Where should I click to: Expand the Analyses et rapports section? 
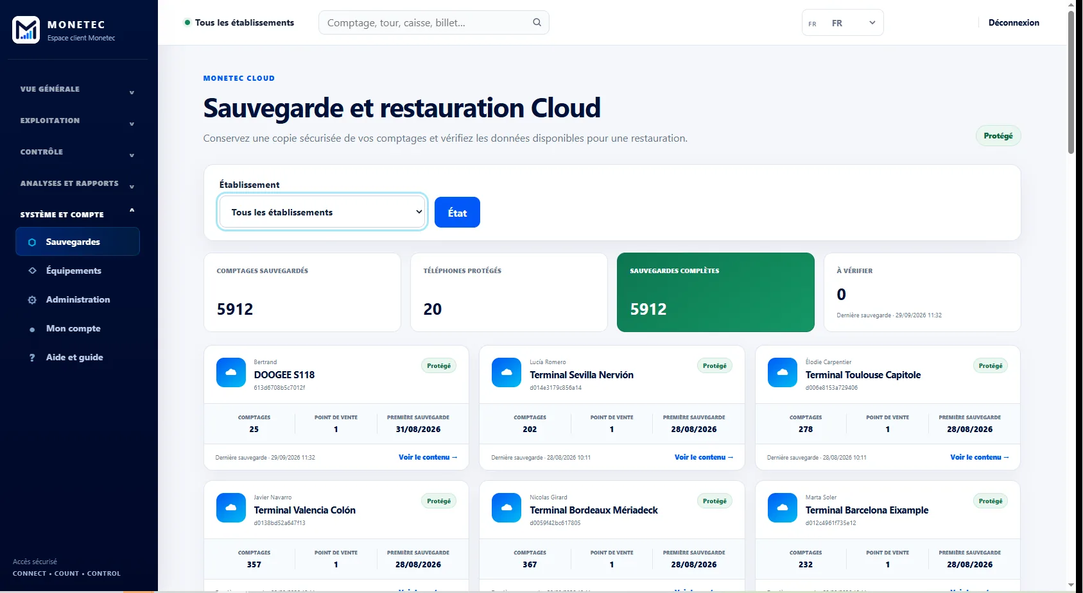click(78, 183)
